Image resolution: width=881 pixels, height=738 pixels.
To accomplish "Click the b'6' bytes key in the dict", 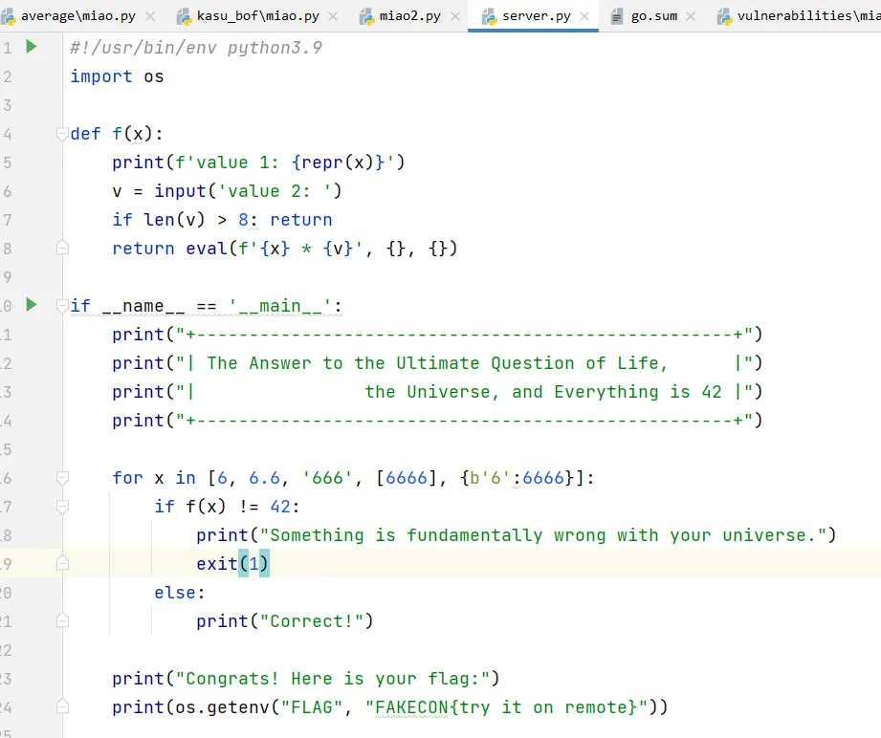I will point(490,478).
